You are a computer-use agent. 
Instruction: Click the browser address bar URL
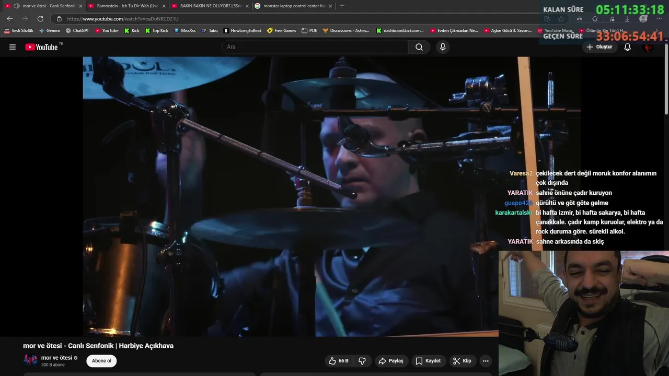[x=123, y=19]
